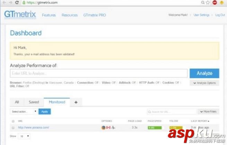Click the Log Out link
The image size is (227, 145).
click(x=220, y=15)
